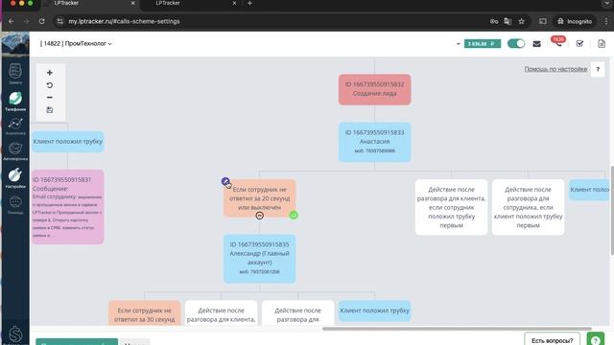Select left-side Клиент положил трубку node
The image size is (614, 345).
[68, 142]
